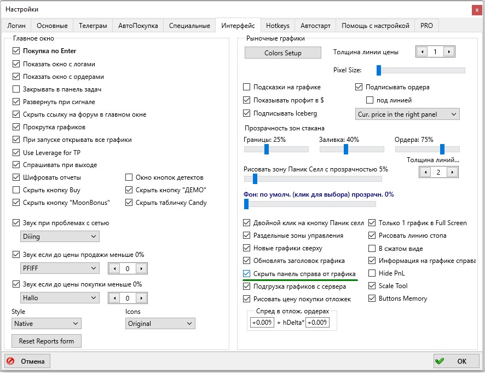The width and height of the screenshot is (485, 373).
Task: Open the Телеграм tab
Action: point(93,26)
